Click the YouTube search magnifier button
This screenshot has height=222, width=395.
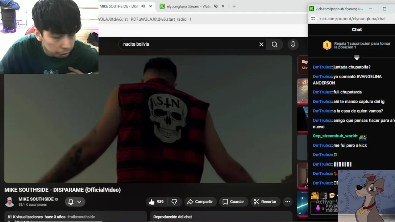274,44
